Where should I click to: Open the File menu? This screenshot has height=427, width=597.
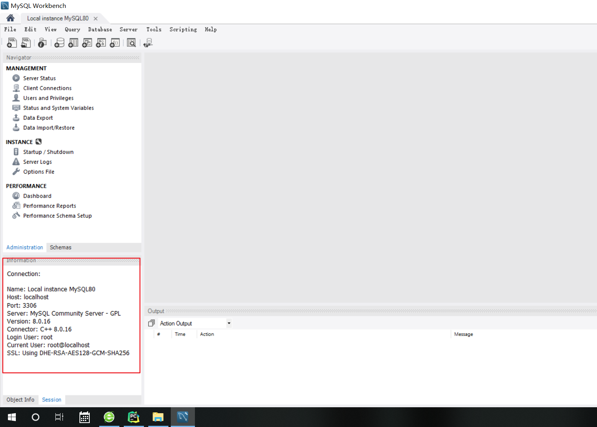point(10,29)
